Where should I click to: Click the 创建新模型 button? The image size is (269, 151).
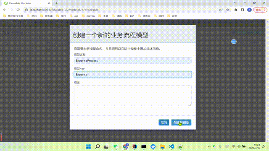tap(181, 122)
